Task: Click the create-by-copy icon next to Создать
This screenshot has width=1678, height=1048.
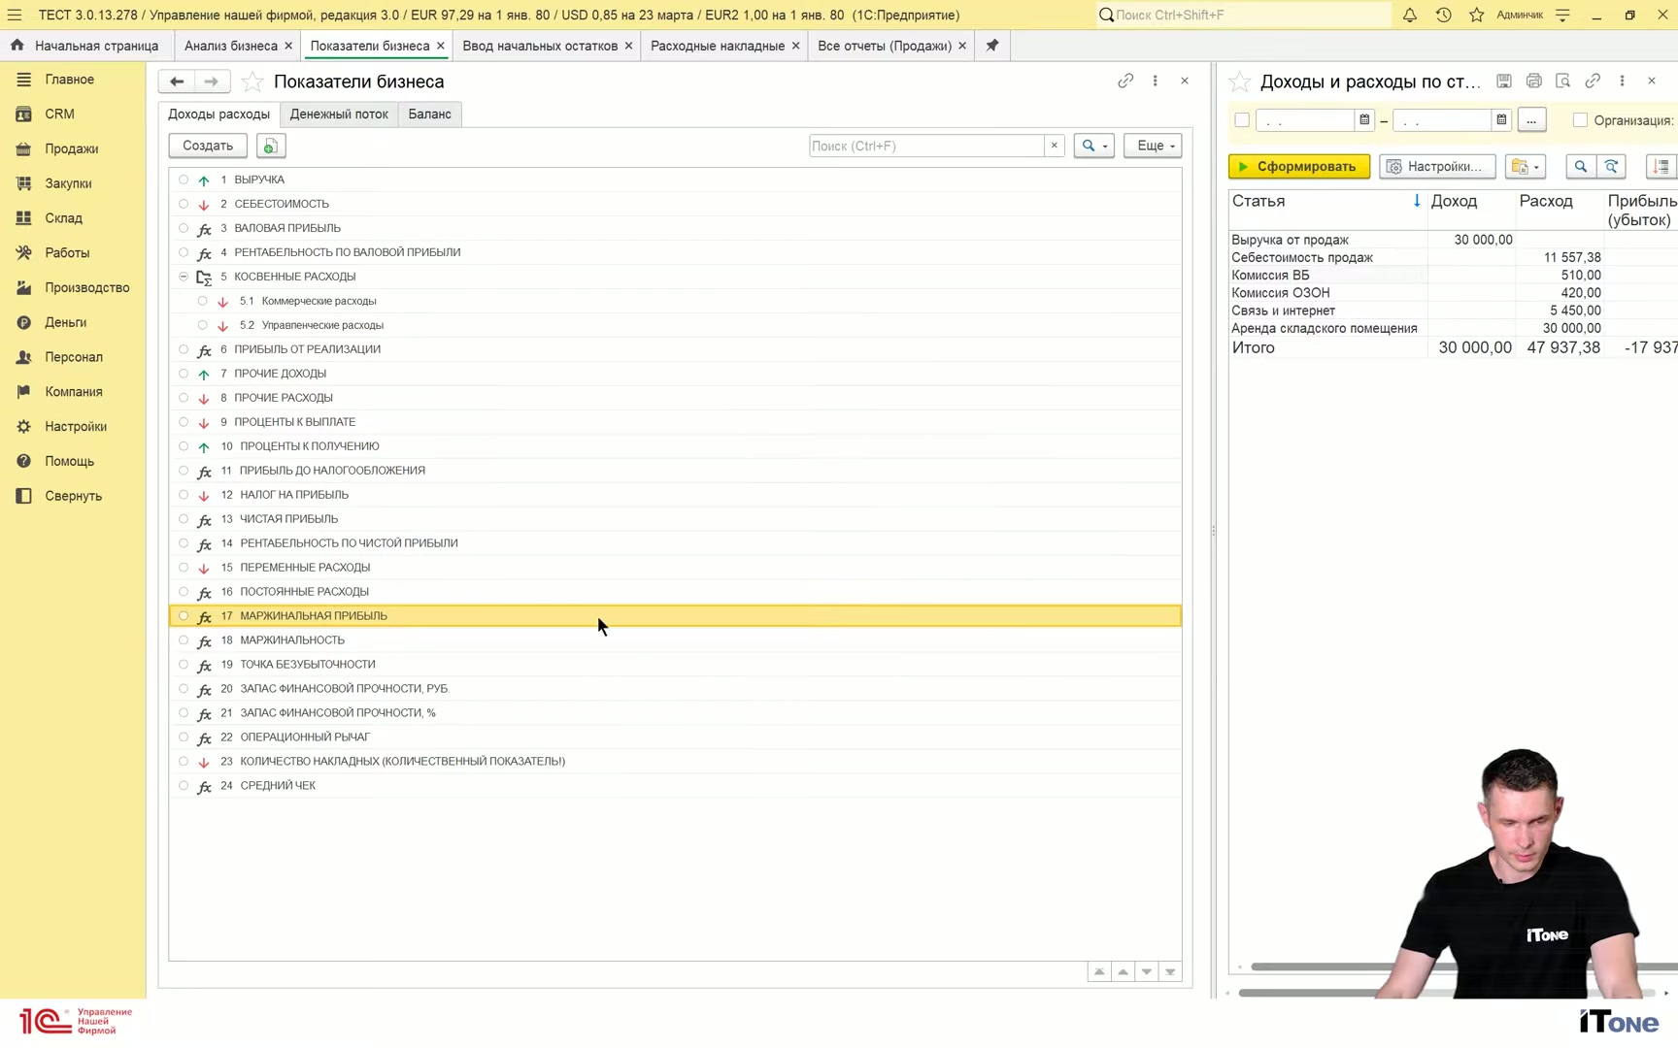Action: (270, 146)
